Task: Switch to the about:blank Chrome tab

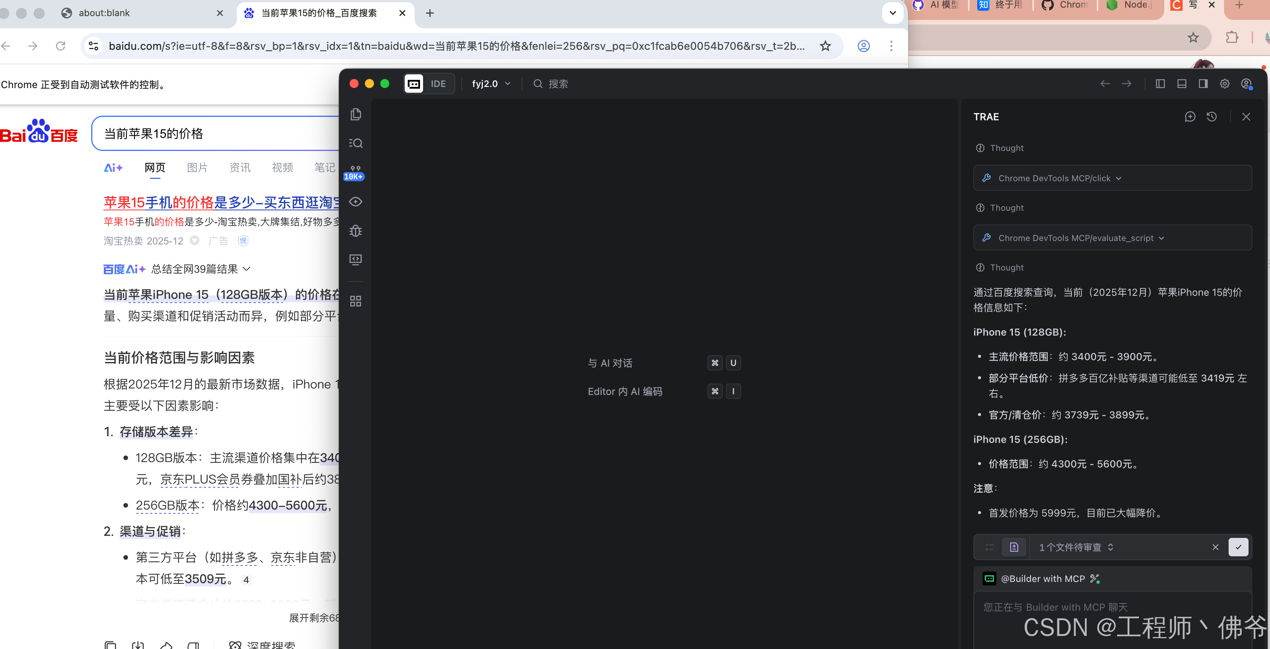Action: point(105,13)
